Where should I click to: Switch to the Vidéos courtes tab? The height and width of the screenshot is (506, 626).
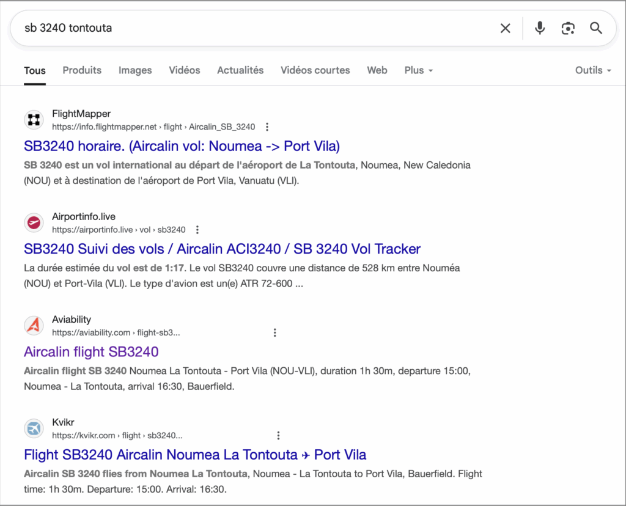(315, 70)
